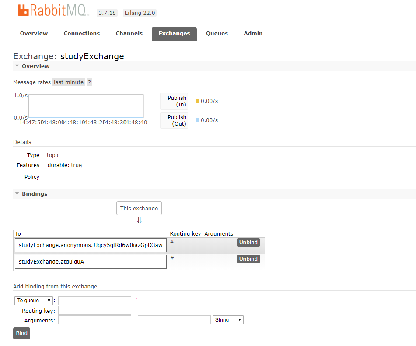
Task: Click the 'Add binding from this exchange' heading
Action: click(55, 286)
